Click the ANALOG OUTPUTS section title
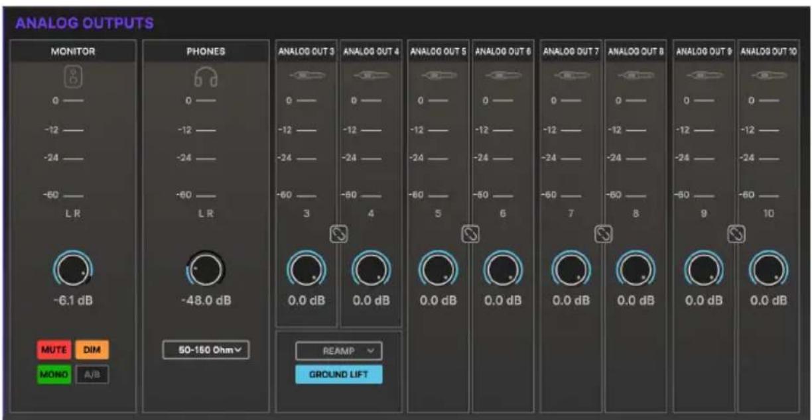Viewport: 812px width, 420px height. [84, 24]
